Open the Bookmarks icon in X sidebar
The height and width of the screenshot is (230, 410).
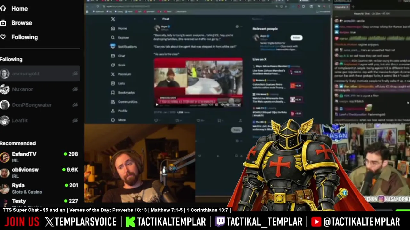click(x=113, y=93)
